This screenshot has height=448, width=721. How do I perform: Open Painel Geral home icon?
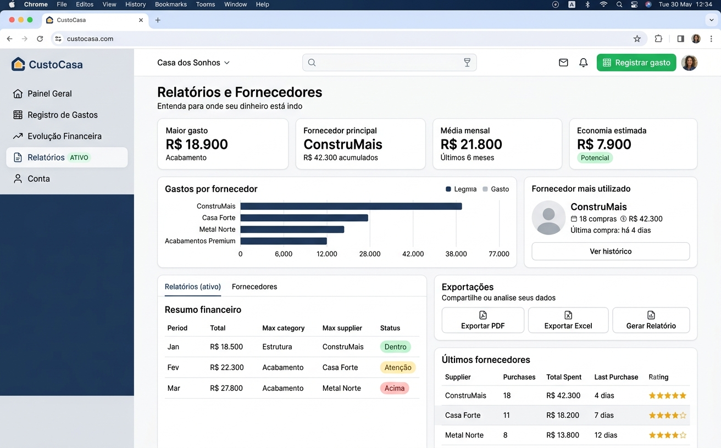(x=18, y=94)
